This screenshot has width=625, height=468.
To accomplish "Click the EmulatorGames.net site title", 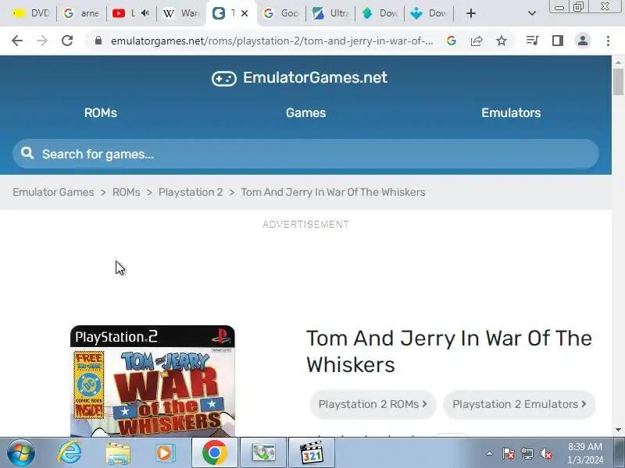I will click(x=315, y=77).
